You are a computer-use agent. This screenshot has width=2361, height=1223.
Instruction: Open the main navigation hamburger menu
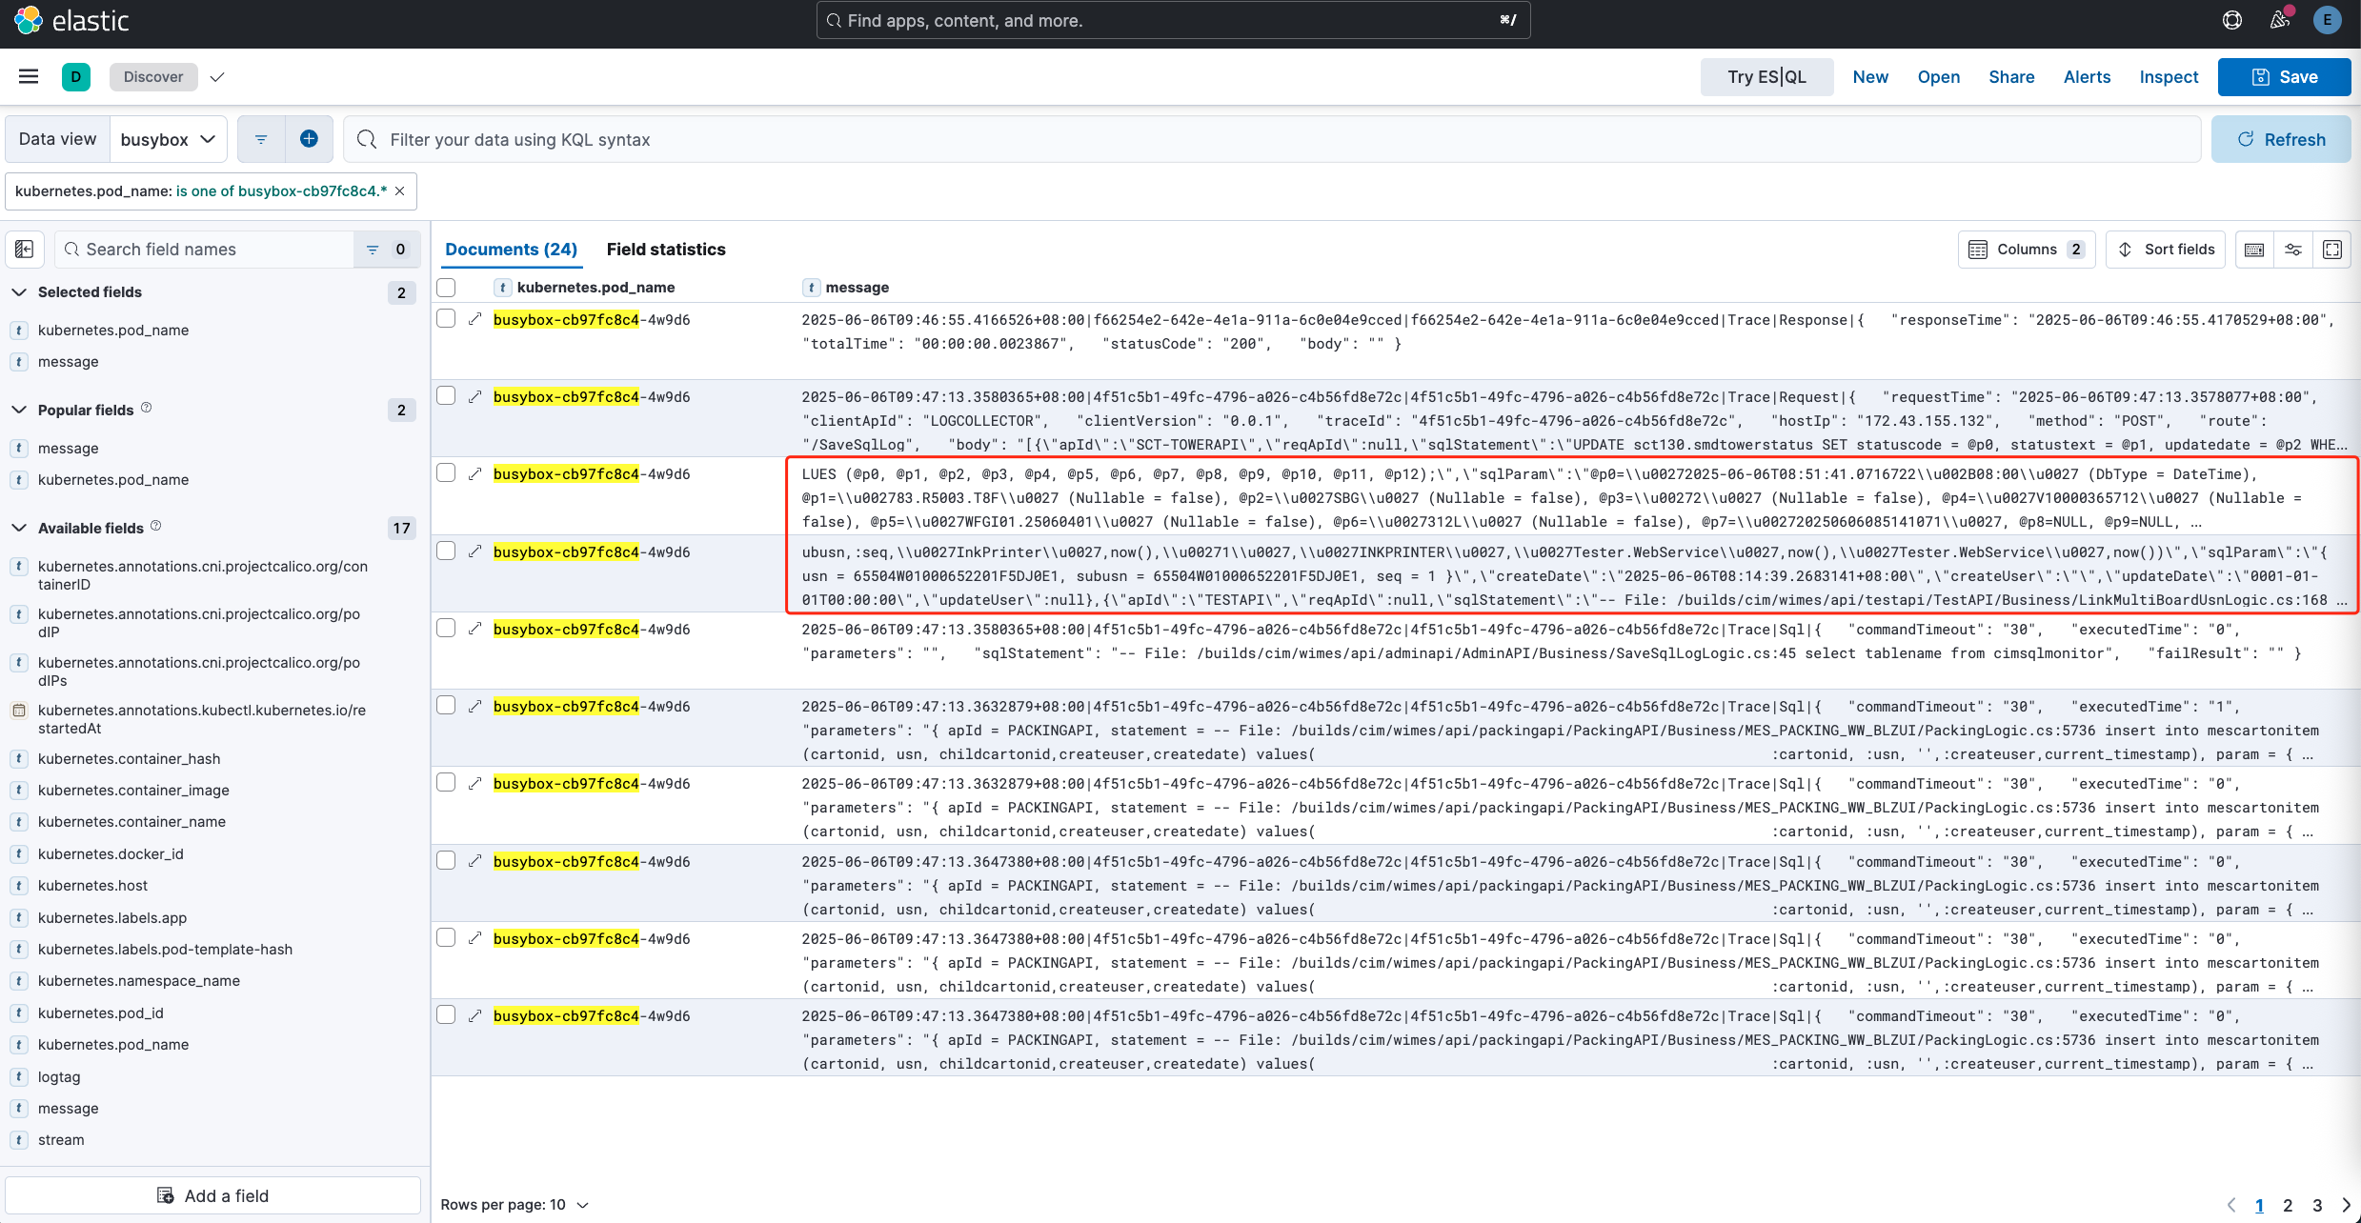[x=28, y=76]
